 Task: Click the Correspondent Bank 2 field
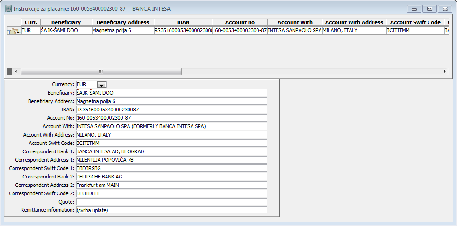171,177
